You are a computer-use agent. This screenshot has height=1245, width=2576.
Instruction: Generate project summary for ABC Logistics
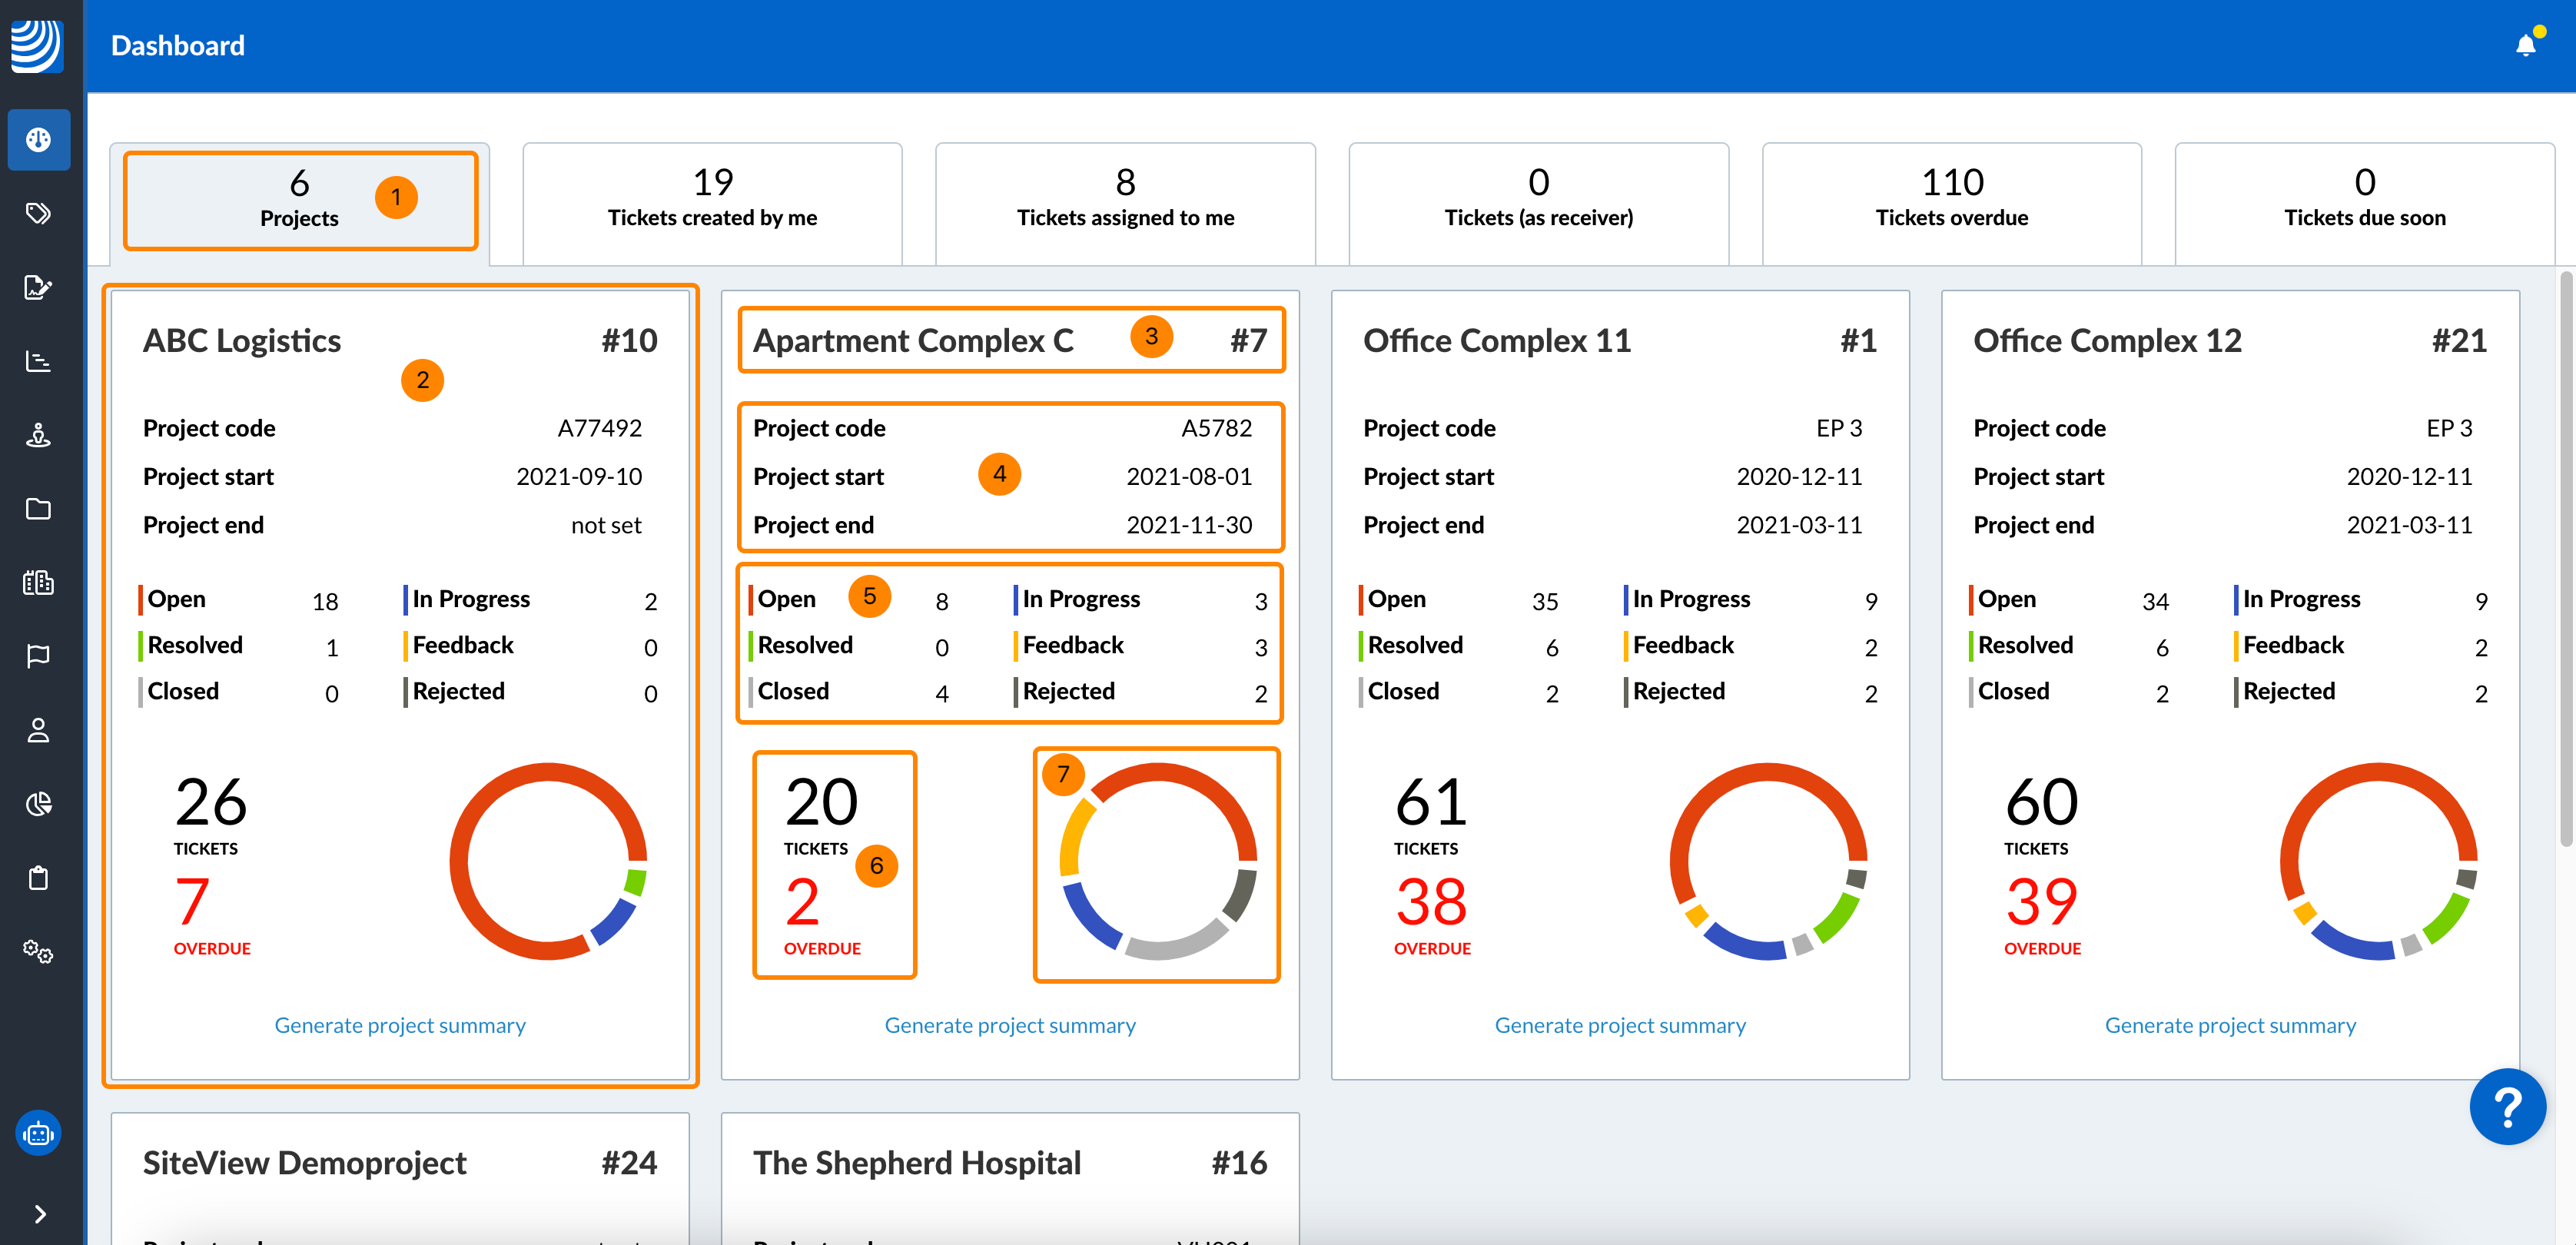(400, 1025)
